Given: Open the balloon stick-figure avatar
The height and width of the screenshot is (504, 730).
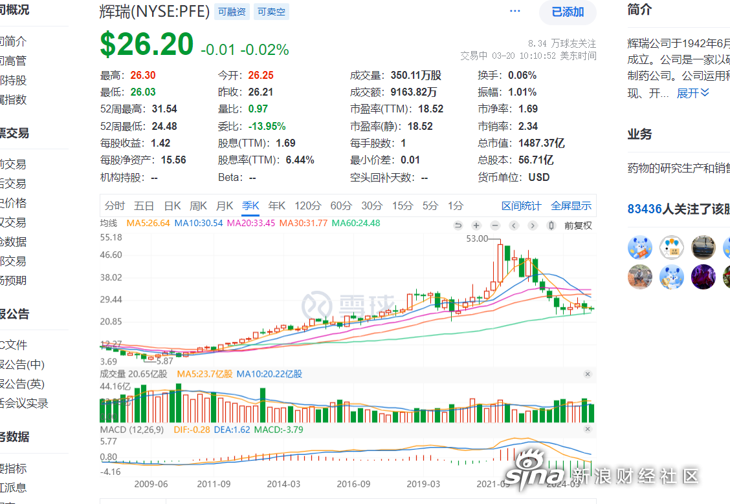Looking at the screenshot, I should tap(671, 247).
